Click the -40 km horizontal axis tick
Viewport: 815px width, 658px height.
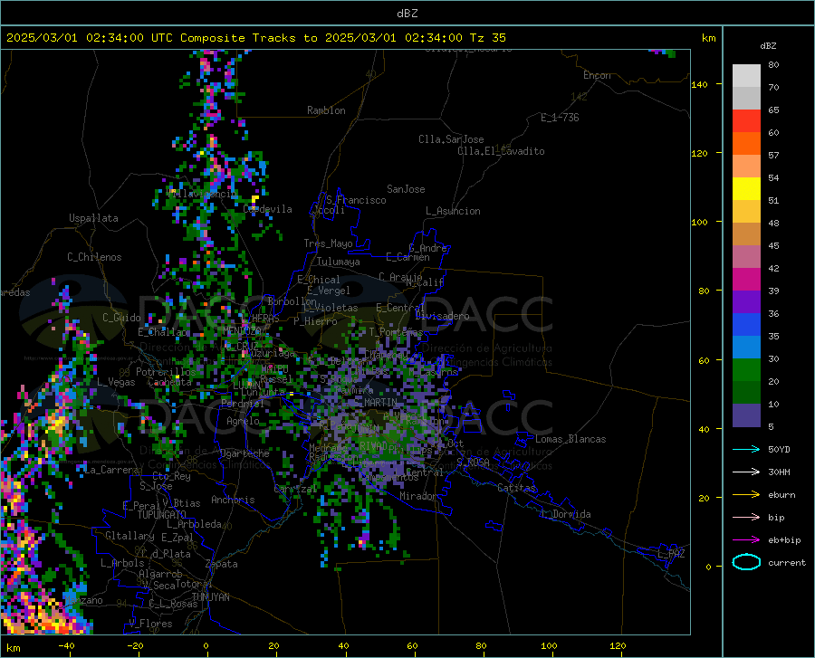pos(66,645)
